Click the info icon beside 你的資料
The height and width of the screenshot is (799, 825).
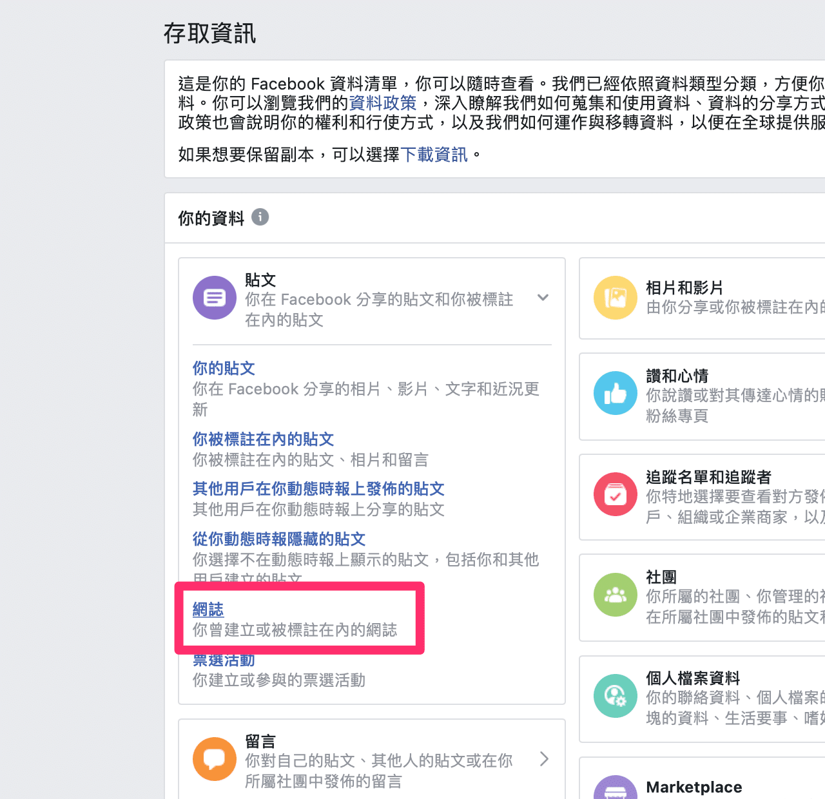(260, 217)
